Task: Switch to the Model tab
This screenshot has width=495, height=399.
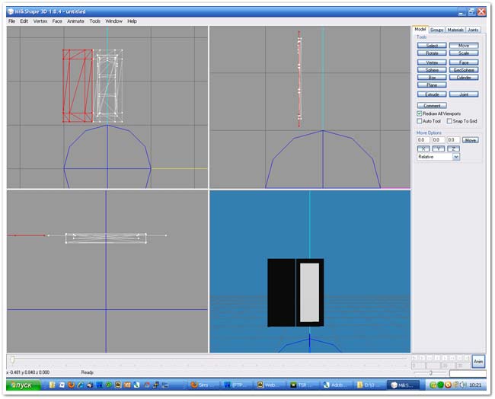Action: (x=420, y=29)
